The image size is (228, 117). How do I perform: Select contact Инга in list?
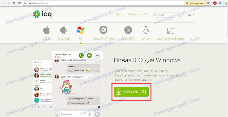click(43, 89)
